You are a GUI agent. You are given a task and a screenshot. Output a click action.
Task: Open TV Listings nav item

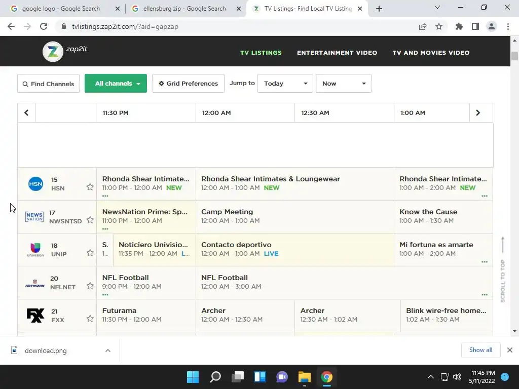[x=261, y=53]
